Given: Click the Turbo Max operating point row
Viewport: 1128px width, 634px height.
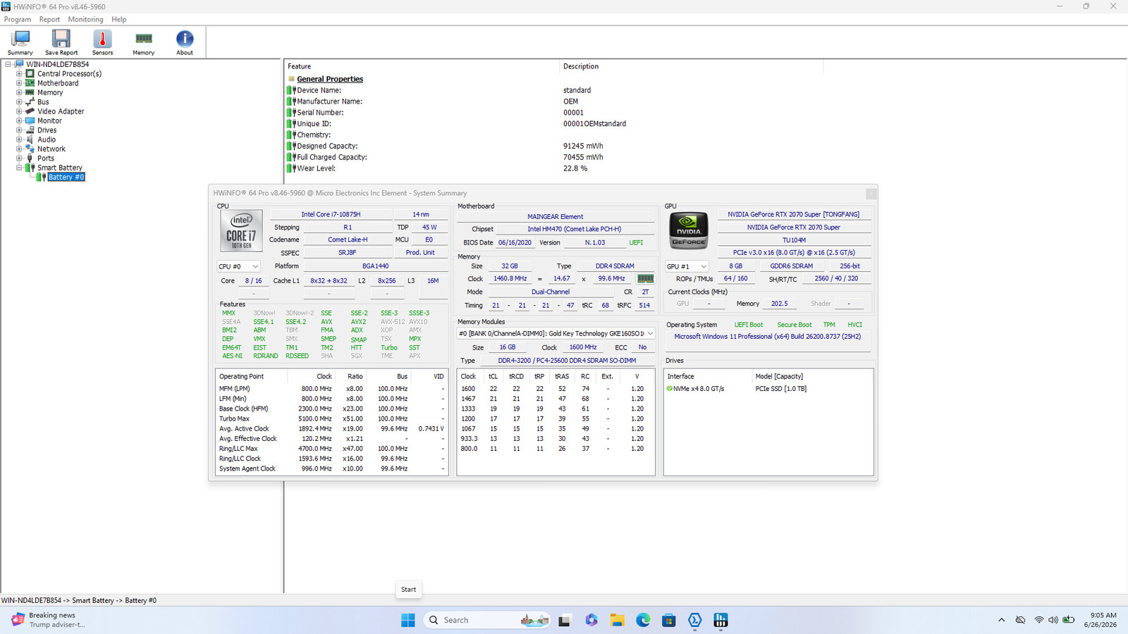Looking at the screenshot, I should pos(332,418).
